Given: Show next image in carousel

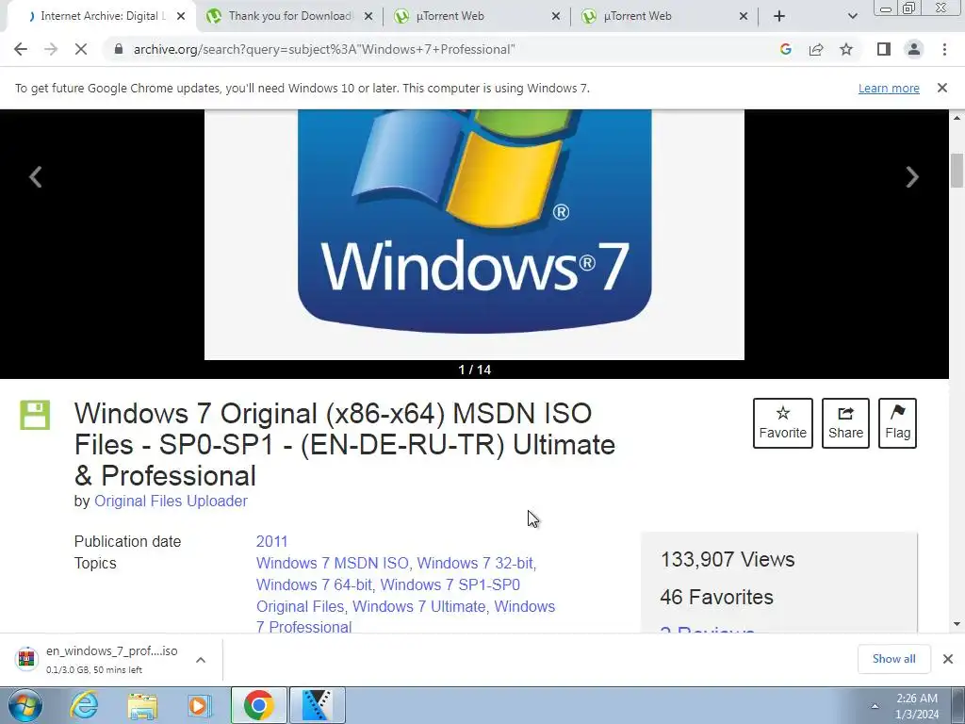Looking at the screenshot, I should (912, 177).
